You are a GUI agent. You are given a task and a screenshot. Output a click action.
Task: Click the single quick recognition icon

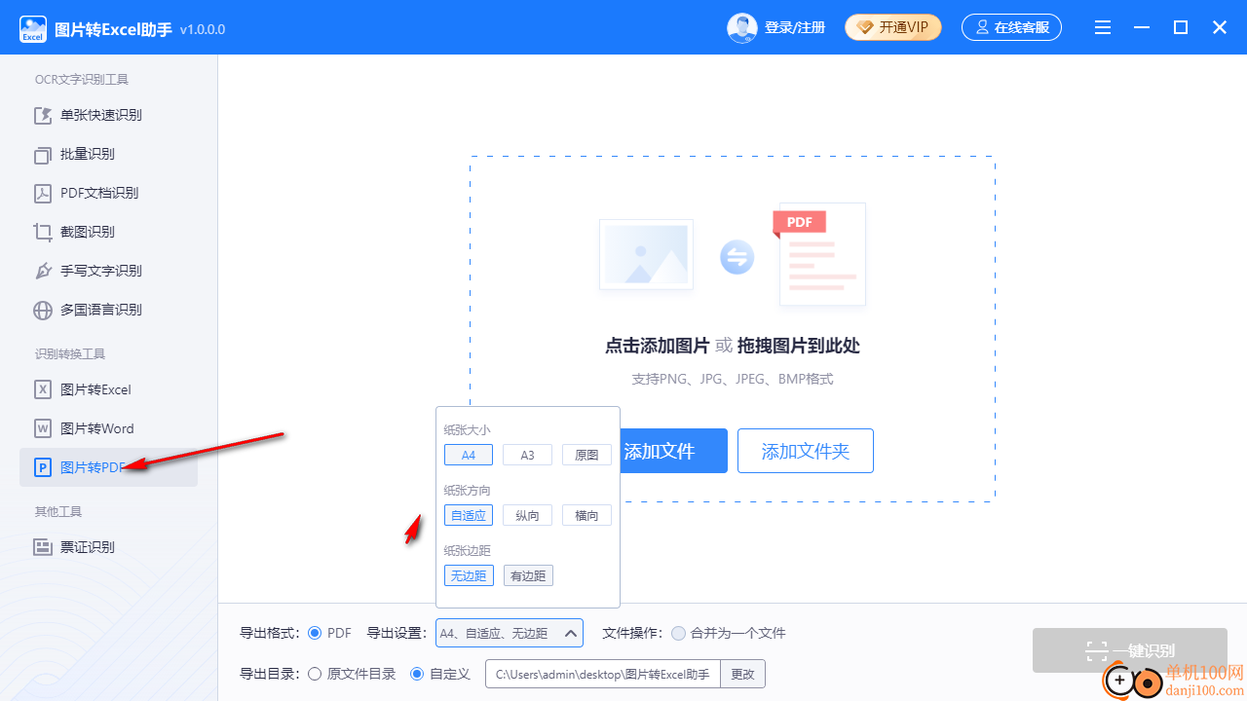(43, 115)
